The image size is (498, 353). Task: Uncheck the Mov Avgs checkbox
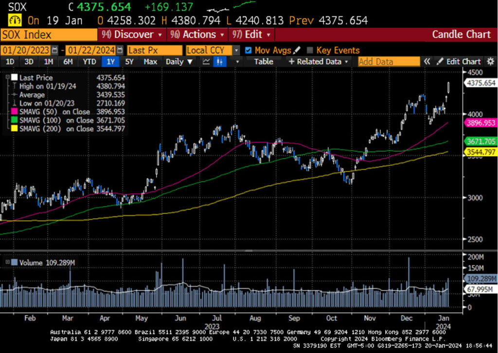coord(249,50)
